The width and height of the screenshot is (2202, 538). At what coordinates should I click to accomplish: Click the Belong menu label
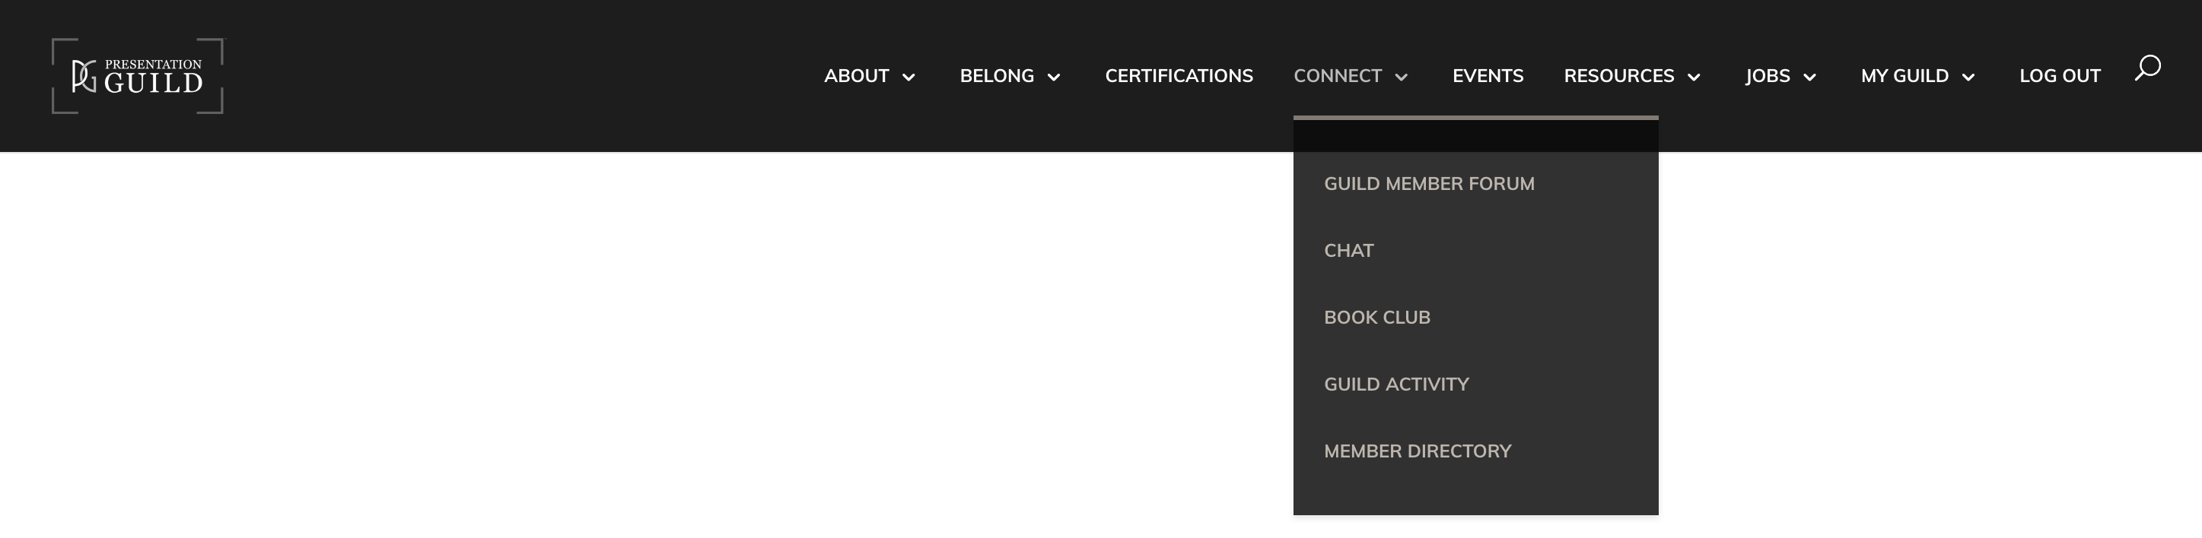[997, 76]
